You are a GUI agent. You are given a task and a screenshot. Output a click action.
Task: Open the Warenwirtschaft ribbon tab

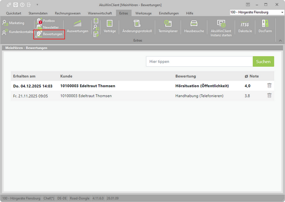[x=100, y=13]
